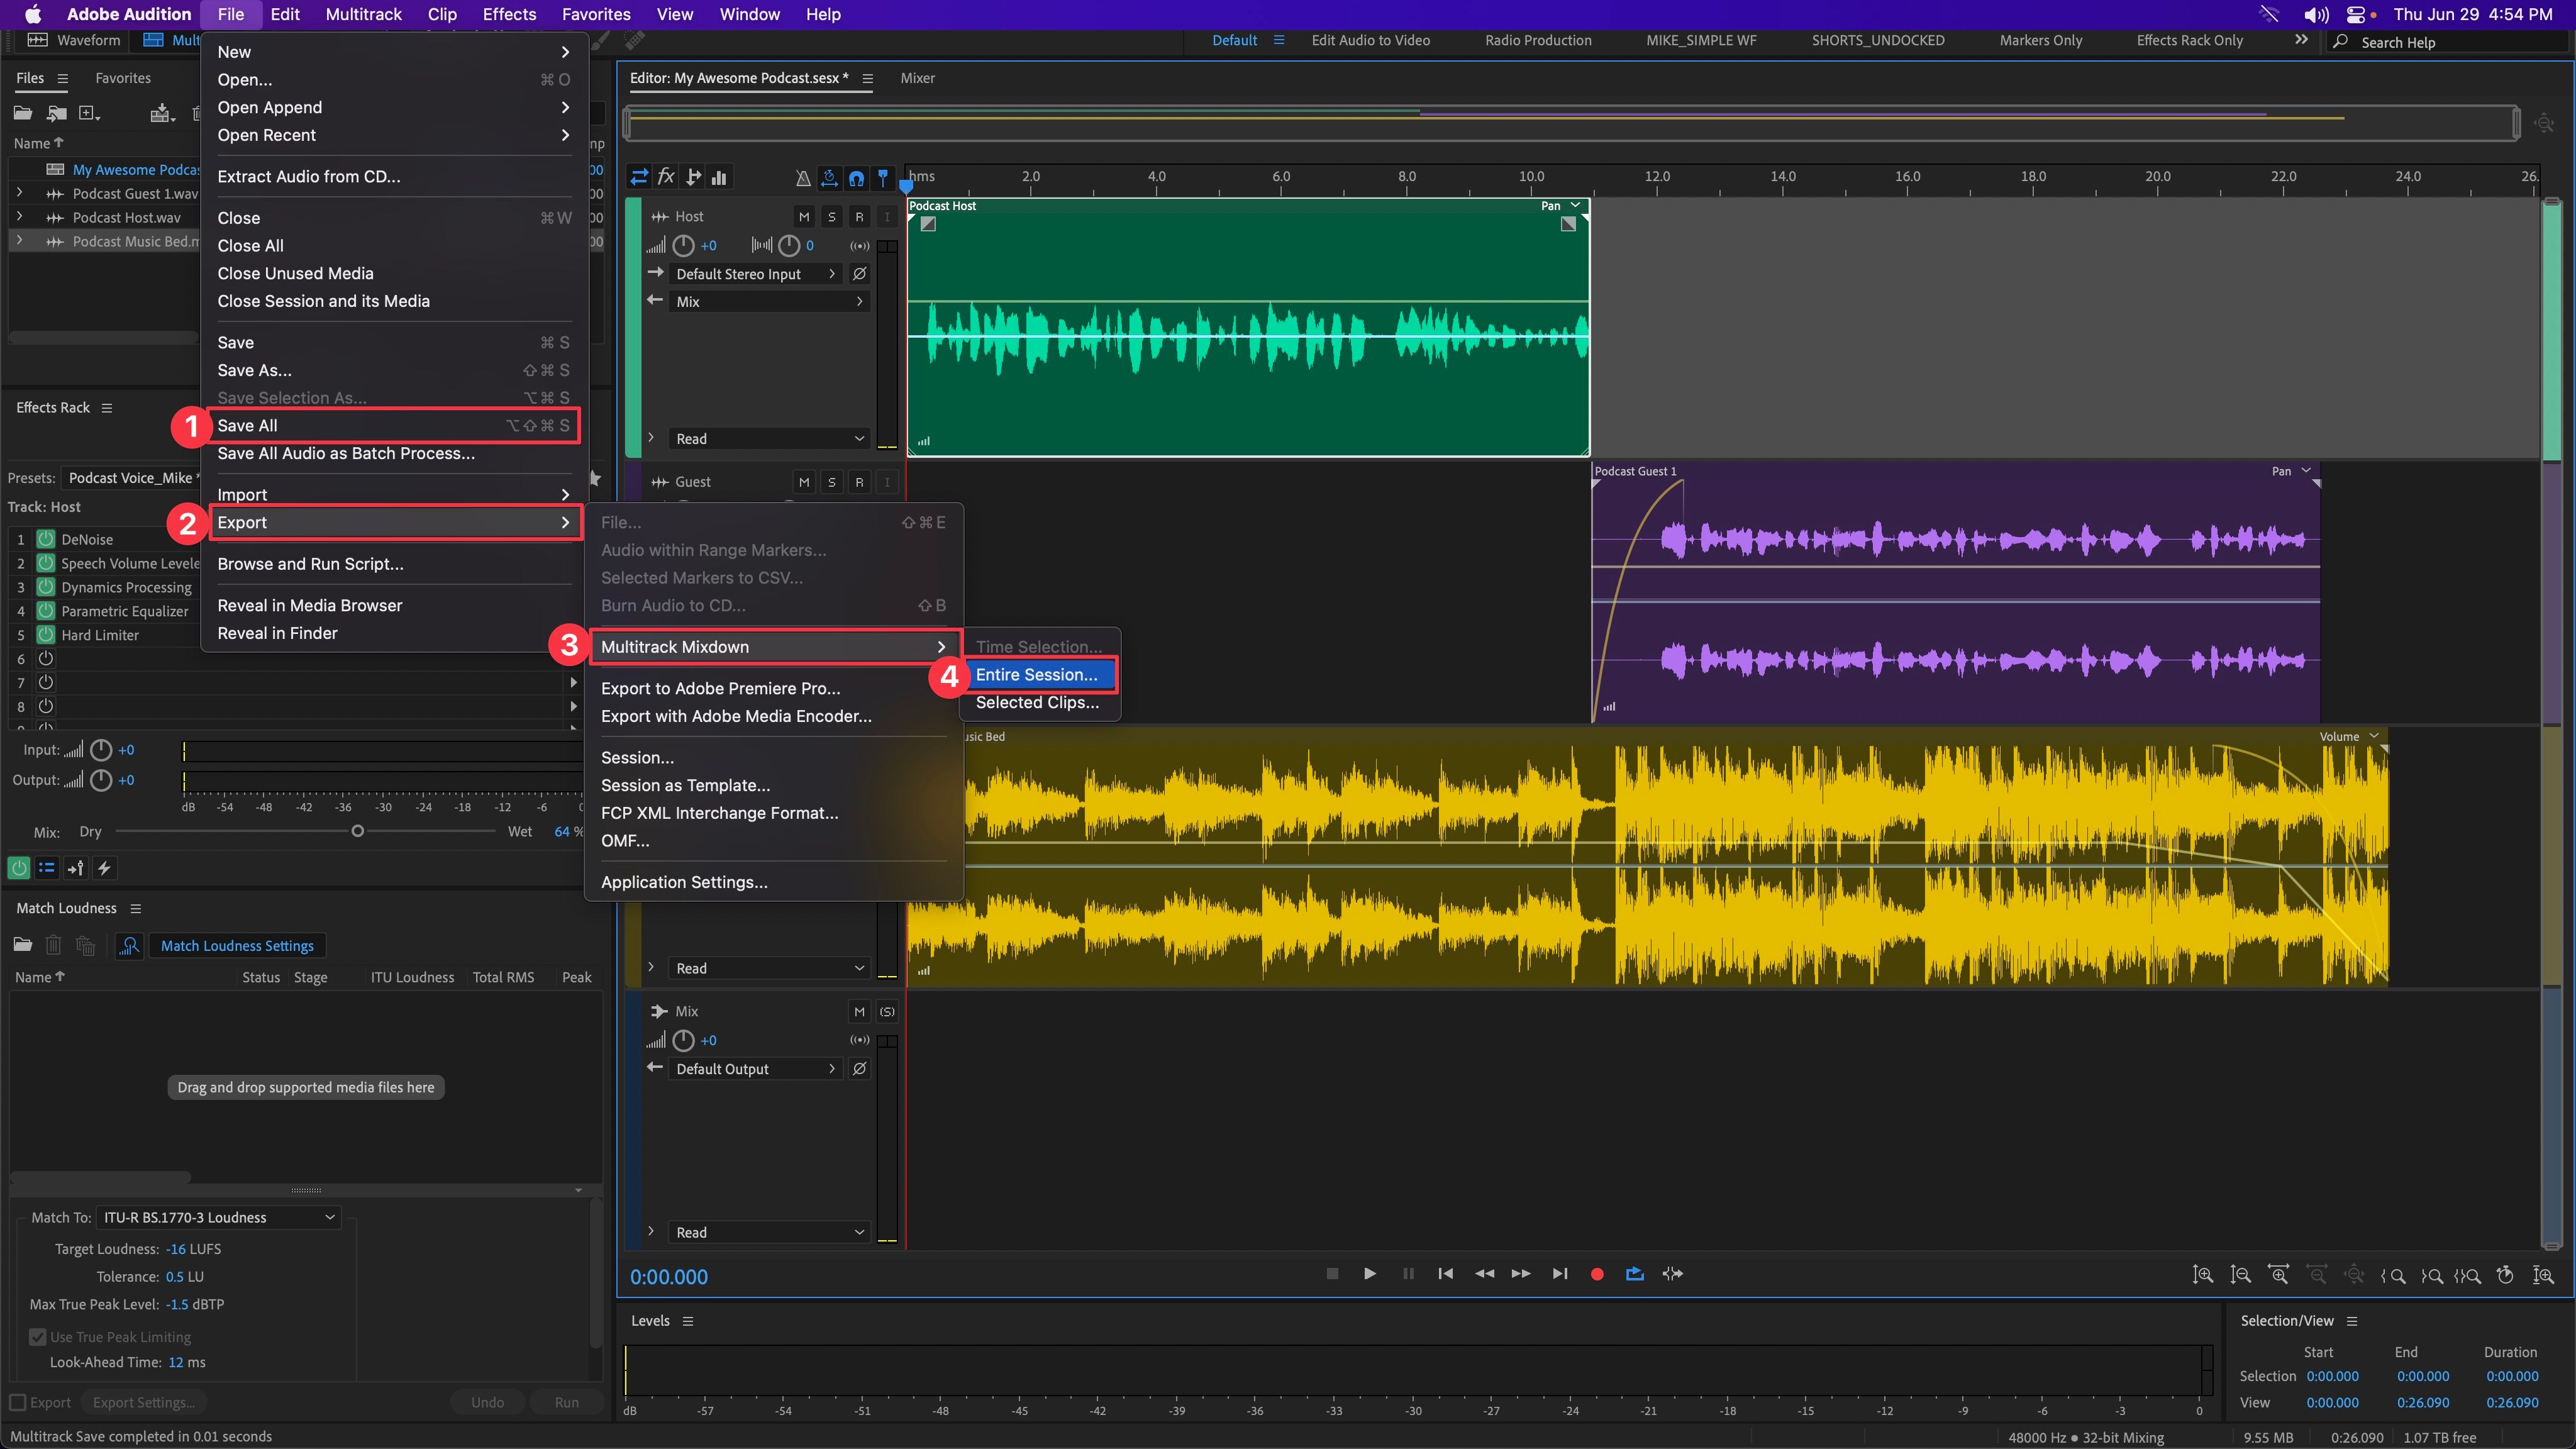Choose Entire Session in Multitrack Mixdown submenu

[x=1038, y=675]
